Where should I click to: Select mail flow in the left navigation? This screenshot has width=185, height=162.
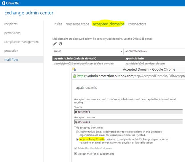(22, 59)
